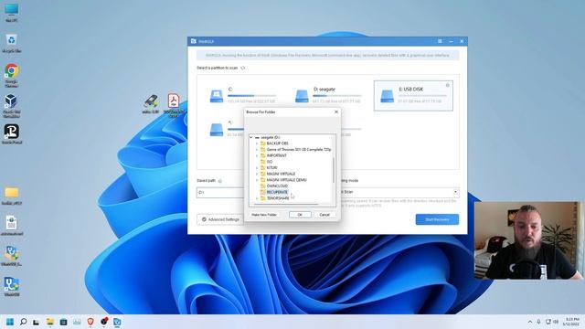Click the Make New Folder button
585x329 pixels.
coord(264,215)
